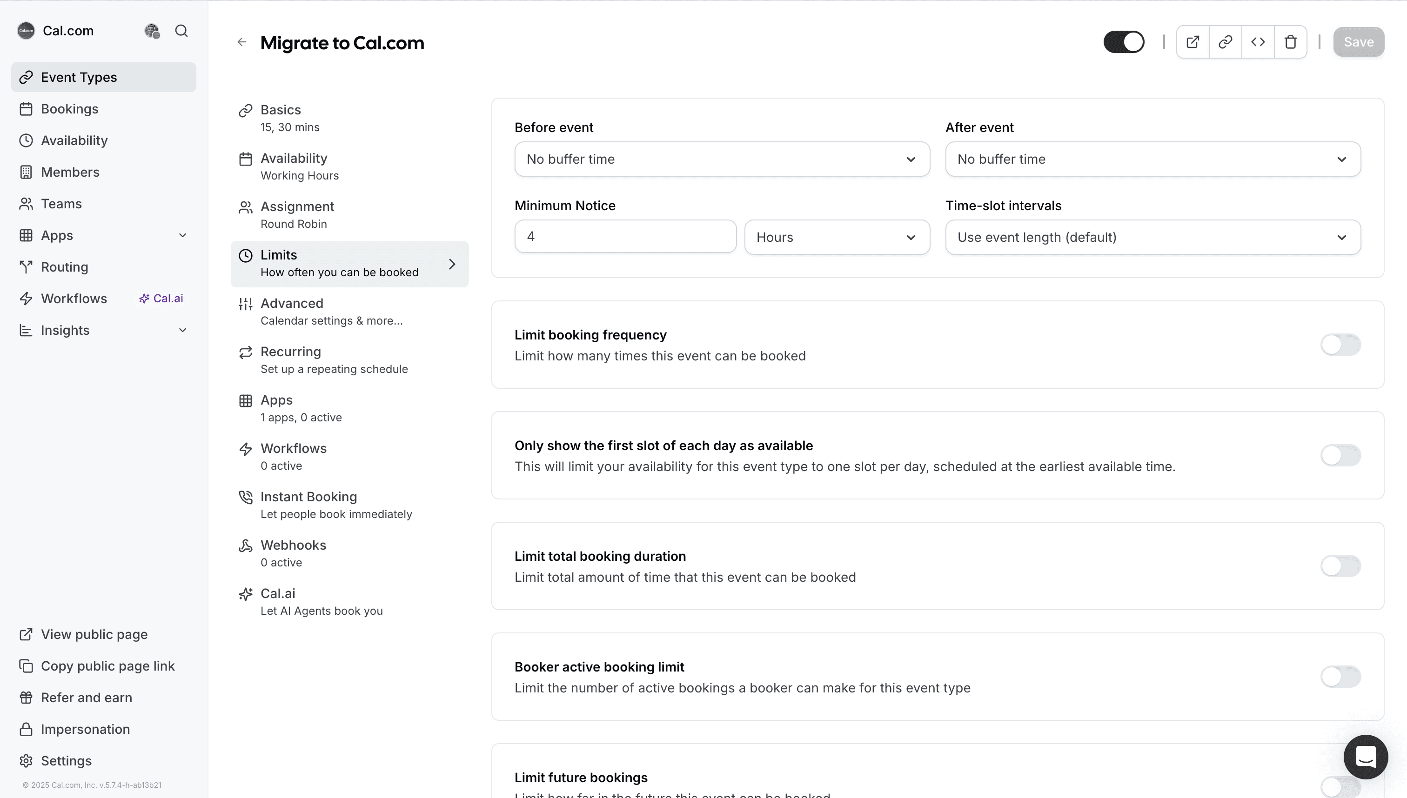
Task: Click the Minimum Notice number field
Action: tap(625, 237)
